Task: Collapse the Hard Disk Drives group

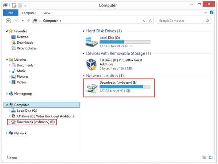Action: [84, 31]
